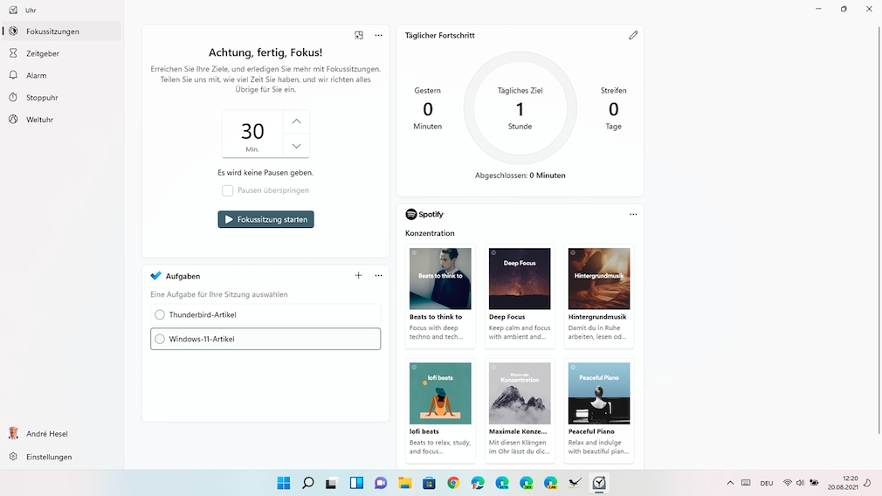Image resolution: width=882 pixels, height=496 pixels.
Task: Start session with Fokussitzung starten
Action: click(x=266, y=219)
